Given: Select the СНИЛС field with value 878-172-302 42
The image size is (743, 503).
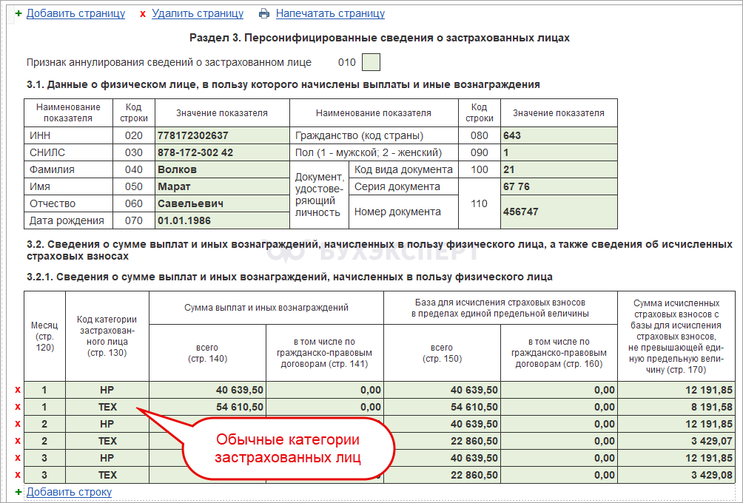Looking at the screenshot, I should [221, 153].
